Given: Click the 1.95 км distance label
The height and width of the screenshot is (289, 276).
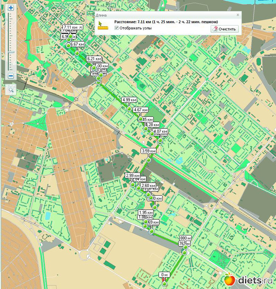Looking at the screenshot, I should coord(146,212).
